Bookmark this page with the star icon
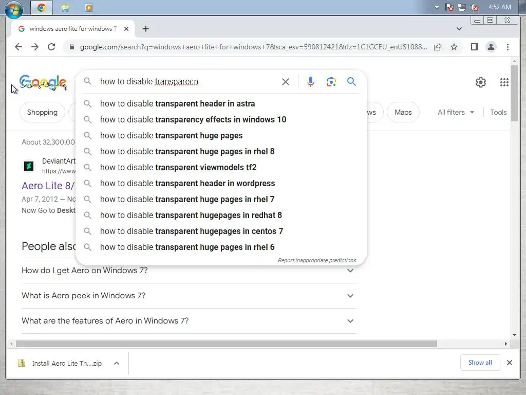The width and height of the screenshot is (526, 395). pyautogui.click(x=454, y=47)
